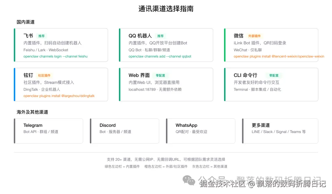Select text Bot API · 群组 / 频道
Screen dimensions: 332x194
pyautogui.click(x=41, y=132)
